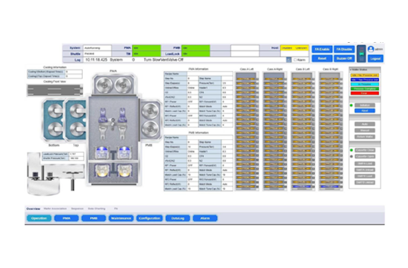Click the admin user profile icon
The image size is (408, 268).
tap(371, 49)
